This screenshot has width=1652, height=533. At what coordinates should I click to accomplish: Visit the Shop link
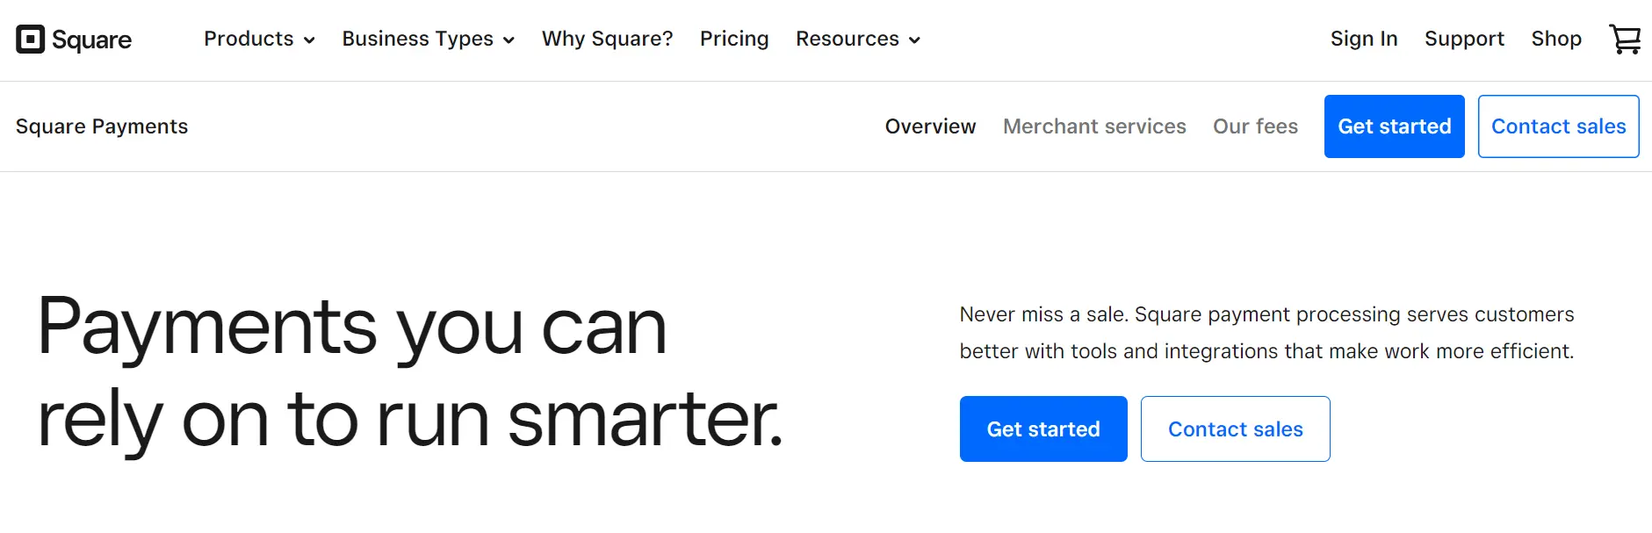(x=1556, y=40)
